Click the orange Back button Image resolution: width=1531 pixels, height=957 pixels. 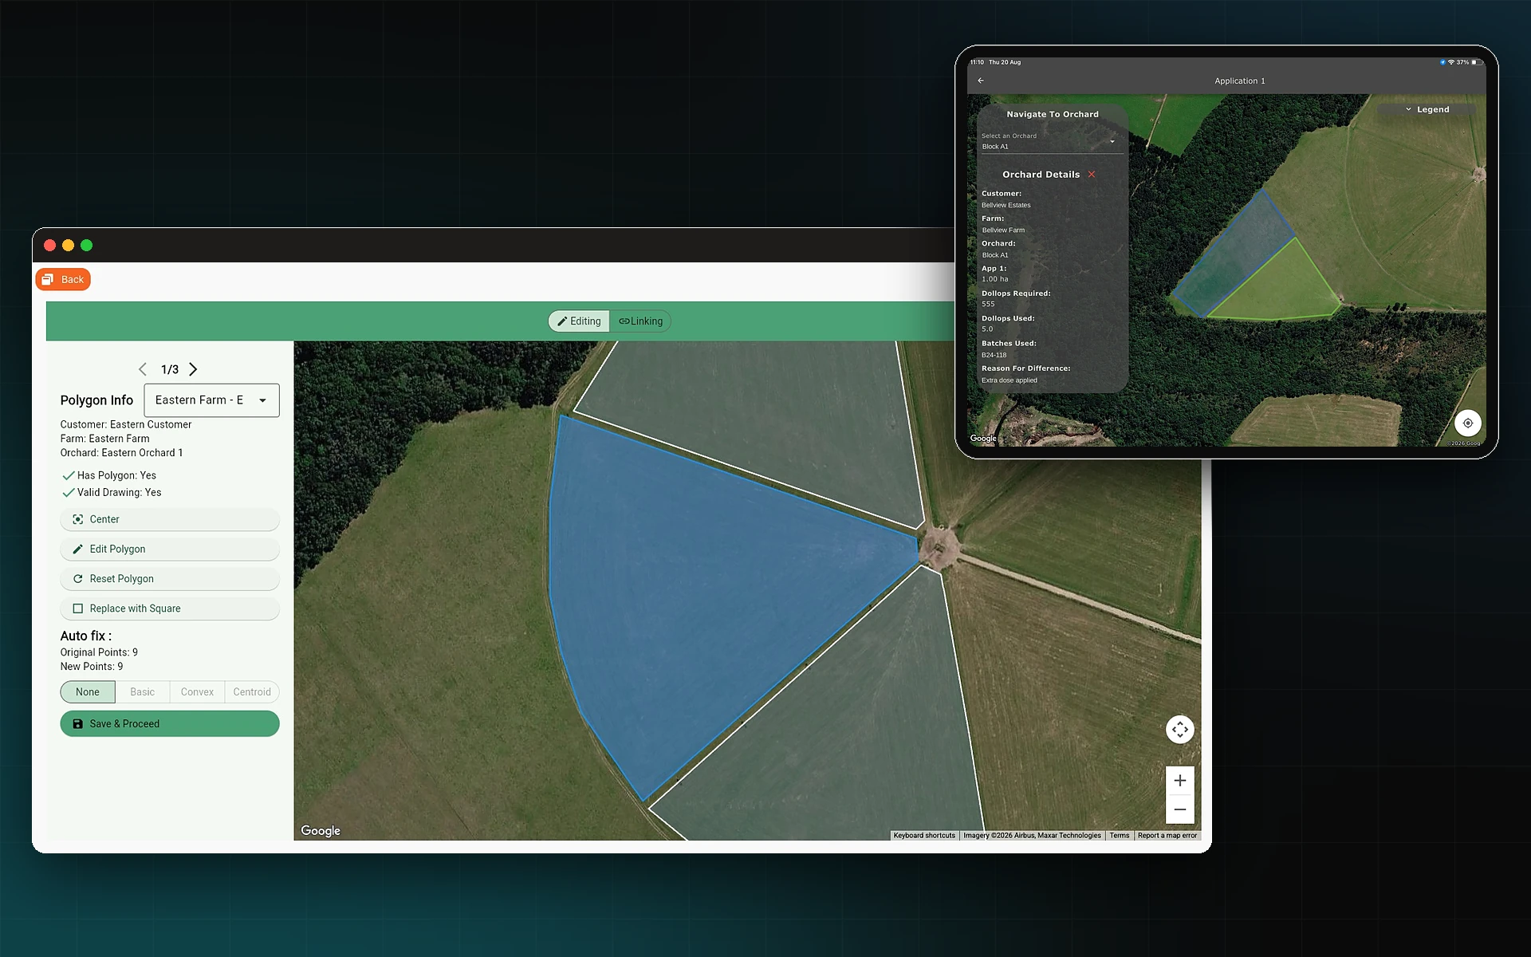point(63,279)
